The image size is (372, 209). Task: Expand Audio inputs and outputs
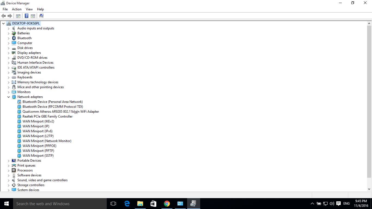click(8, 28)
